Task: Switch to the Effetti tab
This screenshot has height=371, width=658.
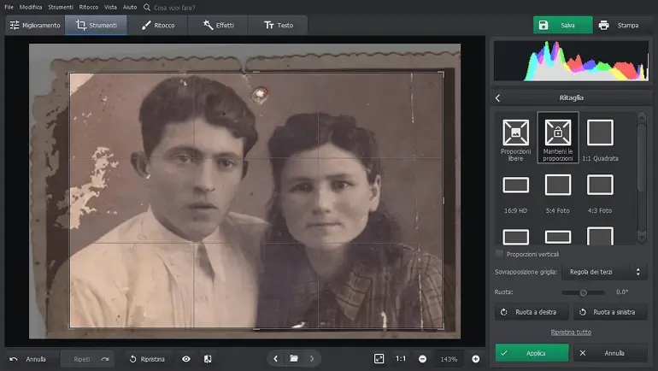Action: (x=218, y=25)
